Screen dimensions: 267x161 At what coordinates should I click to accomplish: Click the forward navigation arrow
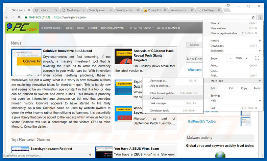click(x=13, y=17)
